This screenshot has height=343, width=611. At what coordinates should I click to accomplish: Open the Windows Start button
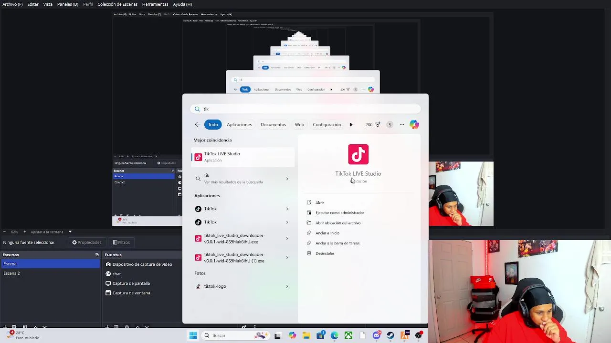coord(193,335)
